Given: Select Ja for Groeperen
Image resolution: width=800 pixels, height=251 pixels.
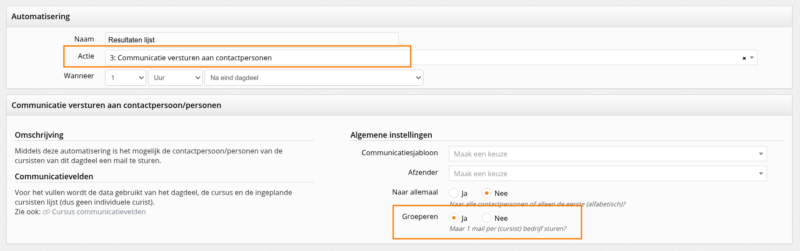Looking at the screenshot, I should pyautogui.click(x=454, y=218).
